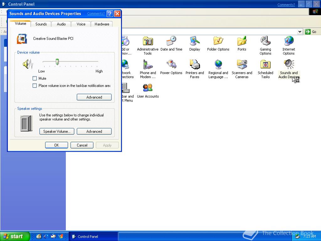Switch to the Audio tab
This screenshot has width=321, height=241.
point(61,24)
